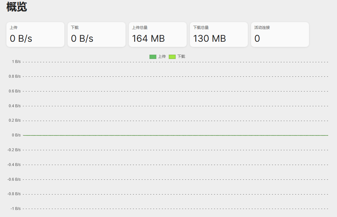Click the -0.6 B/s axis label

14,179
